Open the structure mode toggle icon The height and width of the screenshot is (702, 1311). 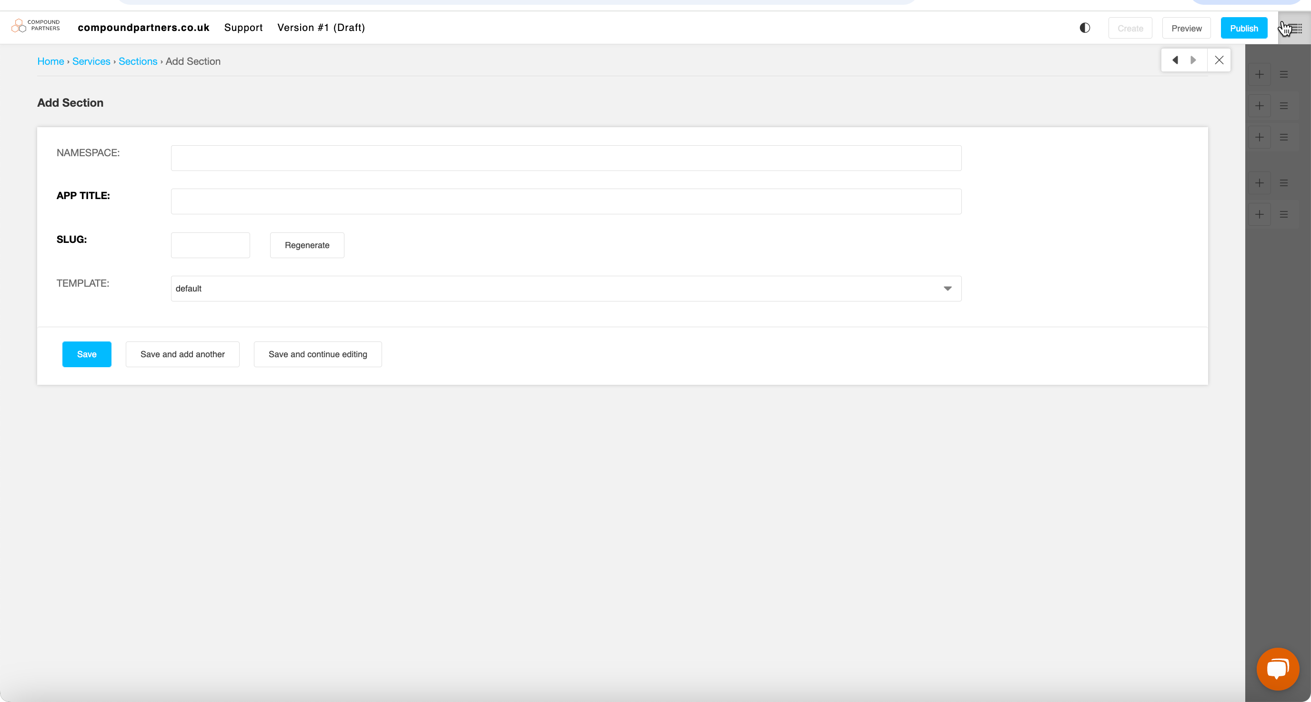pos(1294,28)
